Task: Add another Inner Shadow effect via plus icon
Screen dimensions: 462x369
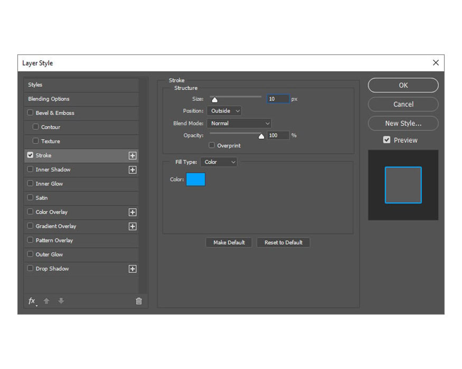Action: pos(133,170)
